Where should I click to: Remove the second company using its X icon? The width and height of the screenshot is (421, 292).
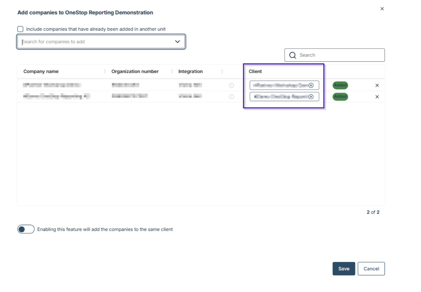pyautogui.click(x=377, y=97)
